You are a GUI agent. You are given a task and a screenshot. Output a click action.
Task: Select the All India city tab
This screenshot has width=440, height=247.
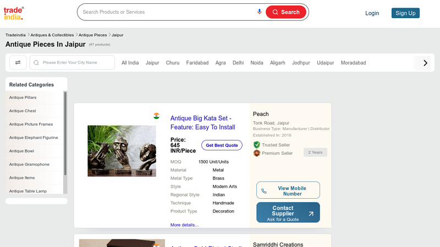pos(130,63)
